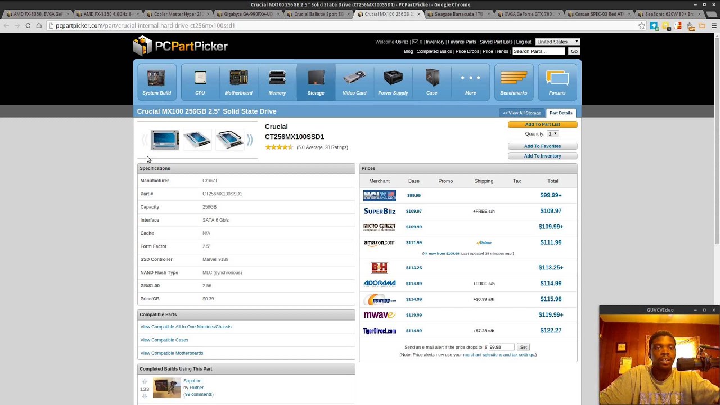Show next product image arrow
The width and height of the screenshot is (720, 405).
[x=250, y=139]
